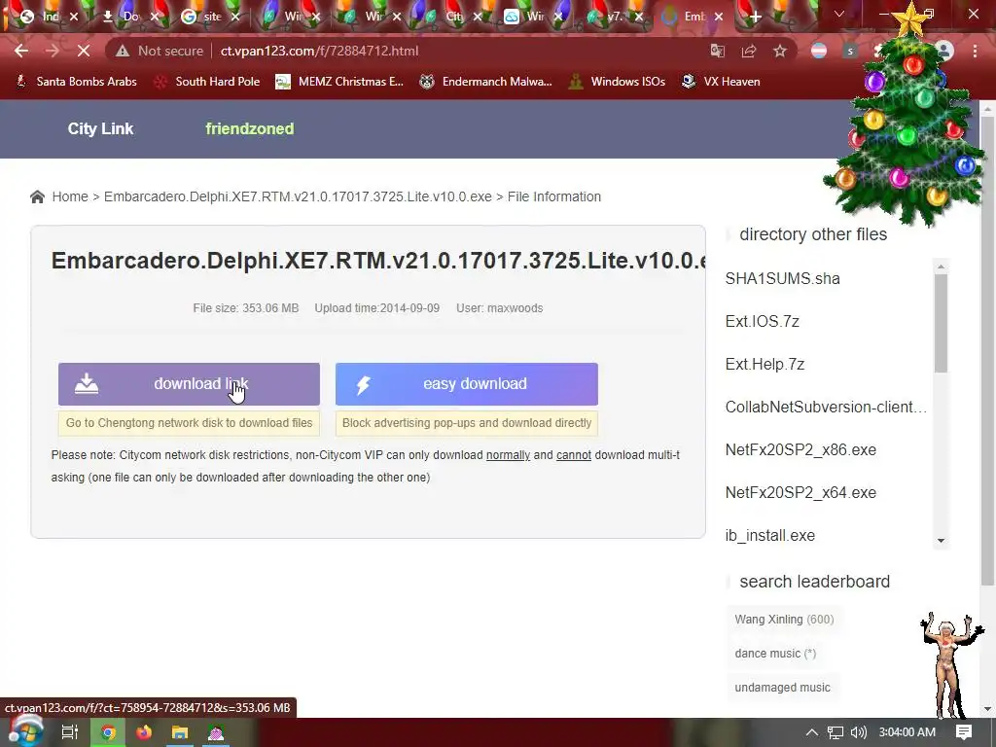Switch to the 'site' Google tab
Image resolution: width=996 pixels, height=747 pixels.
(211, 18)
